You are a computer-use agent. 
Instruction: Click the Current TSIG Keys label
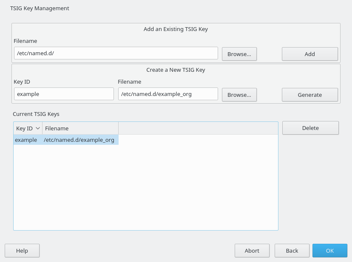(36, 114)
